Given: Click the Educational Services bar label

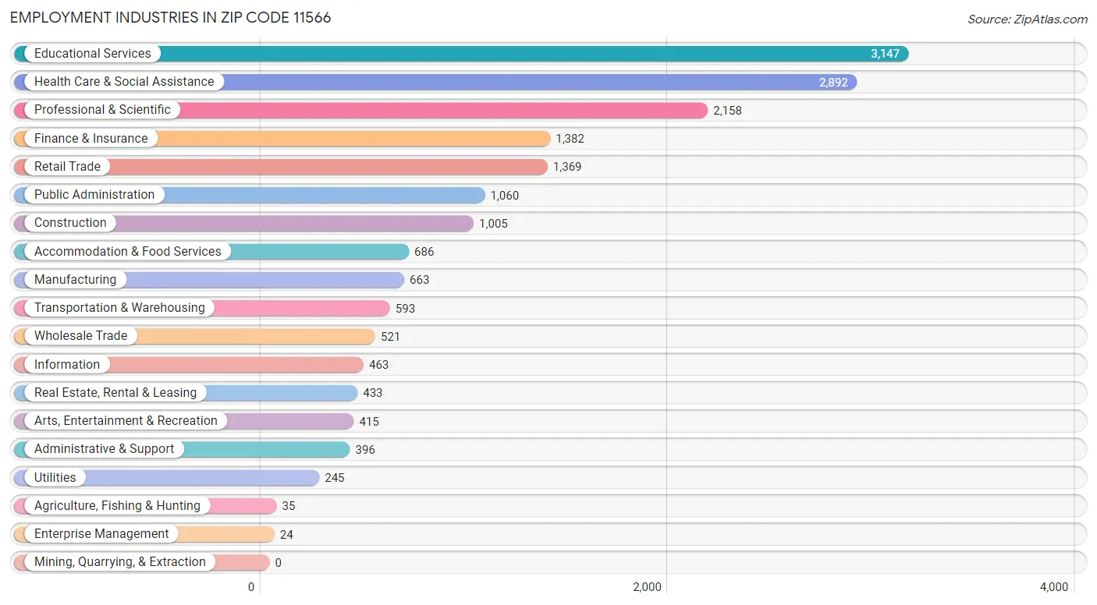Looking at the screenshot, I should click(92, 54).
